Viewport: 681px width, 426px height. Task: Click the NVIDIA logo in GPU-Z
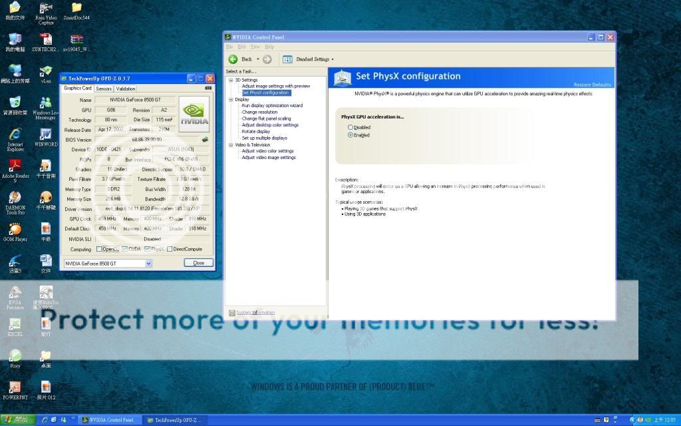point(194,114)
